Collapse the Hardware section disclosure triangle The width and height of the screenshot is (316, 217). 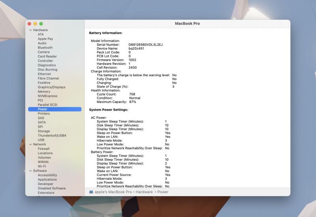coord(30,30)
